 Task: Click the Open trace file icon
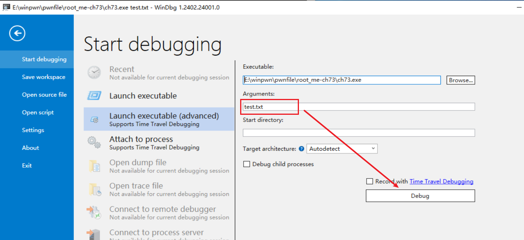(94, 189)
